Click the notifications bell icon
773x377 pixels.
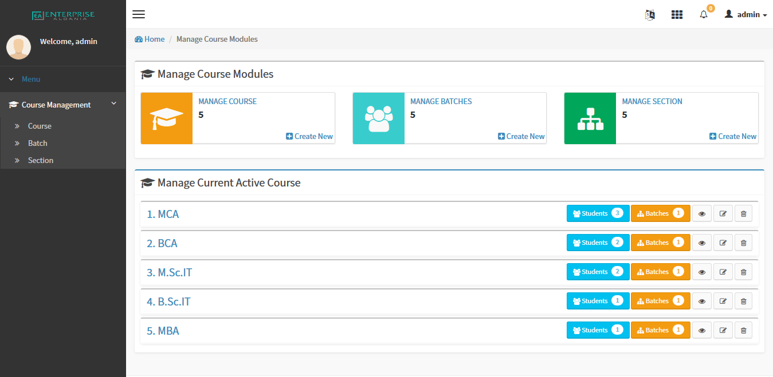[704, 15]
